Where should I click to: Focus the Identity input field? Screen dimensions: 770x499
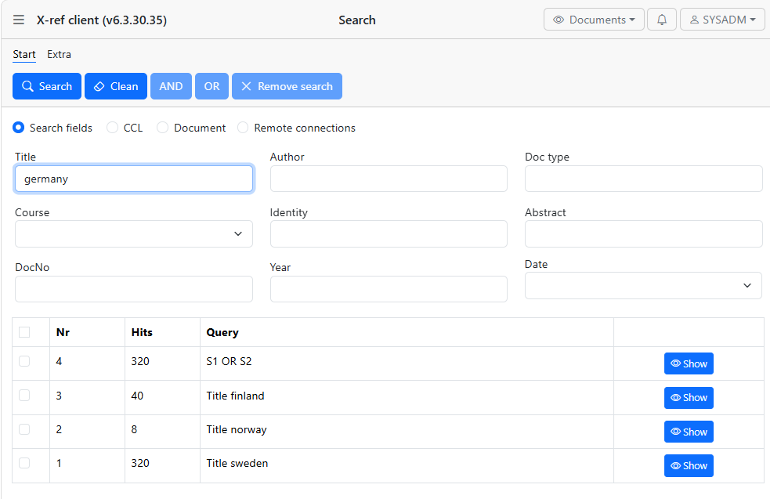pyautogui.click(x=389, y=233)
